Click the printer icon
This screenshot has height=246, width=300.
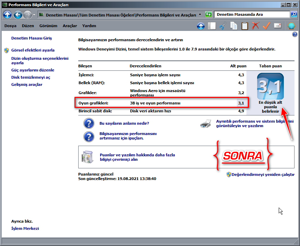pyautogui.click(x=206, y=123)
